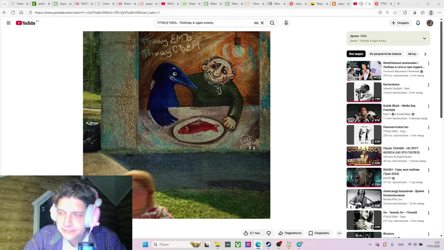
Task: Open options for the Бесполезно video
Action: (428, 85)
